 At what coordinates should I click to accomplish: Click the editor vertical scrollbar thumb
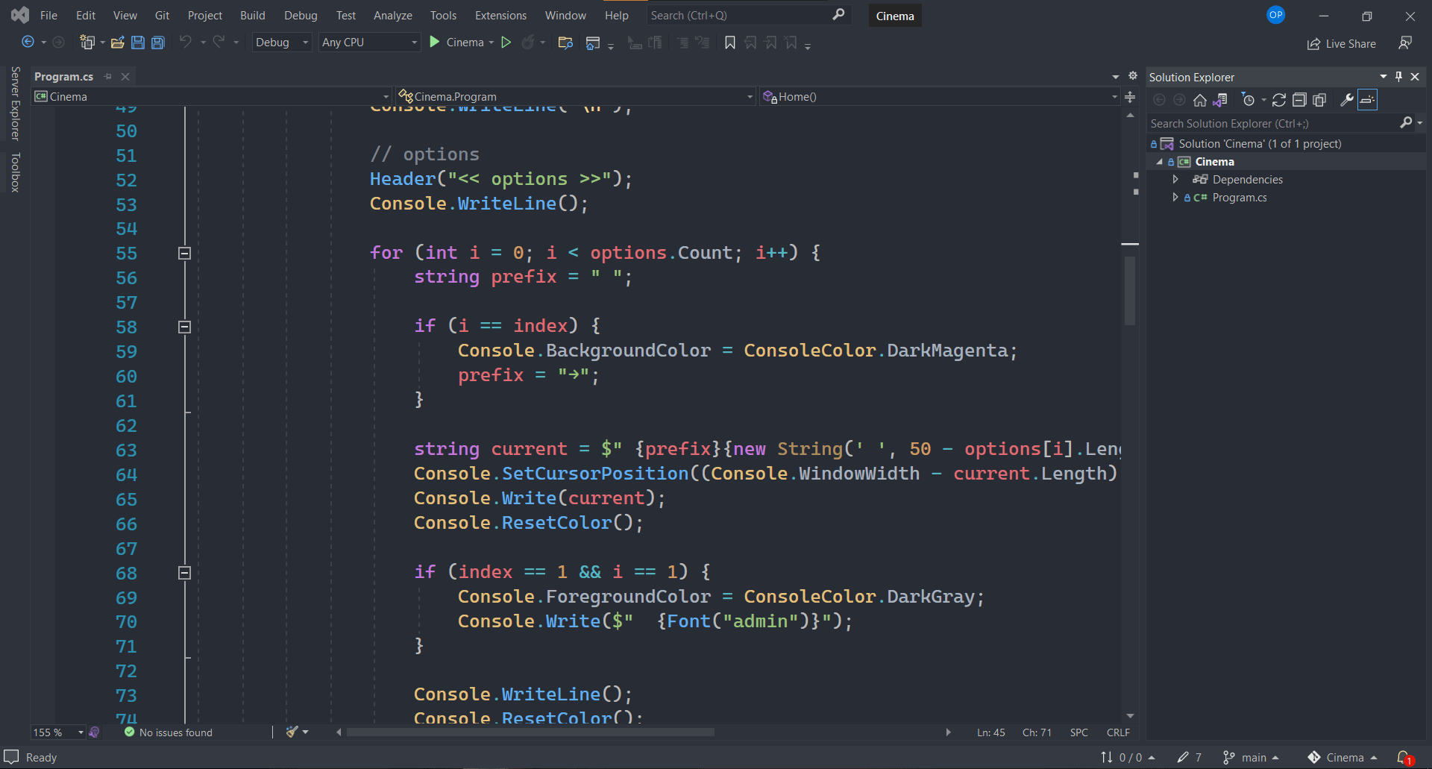(1130, 291)
